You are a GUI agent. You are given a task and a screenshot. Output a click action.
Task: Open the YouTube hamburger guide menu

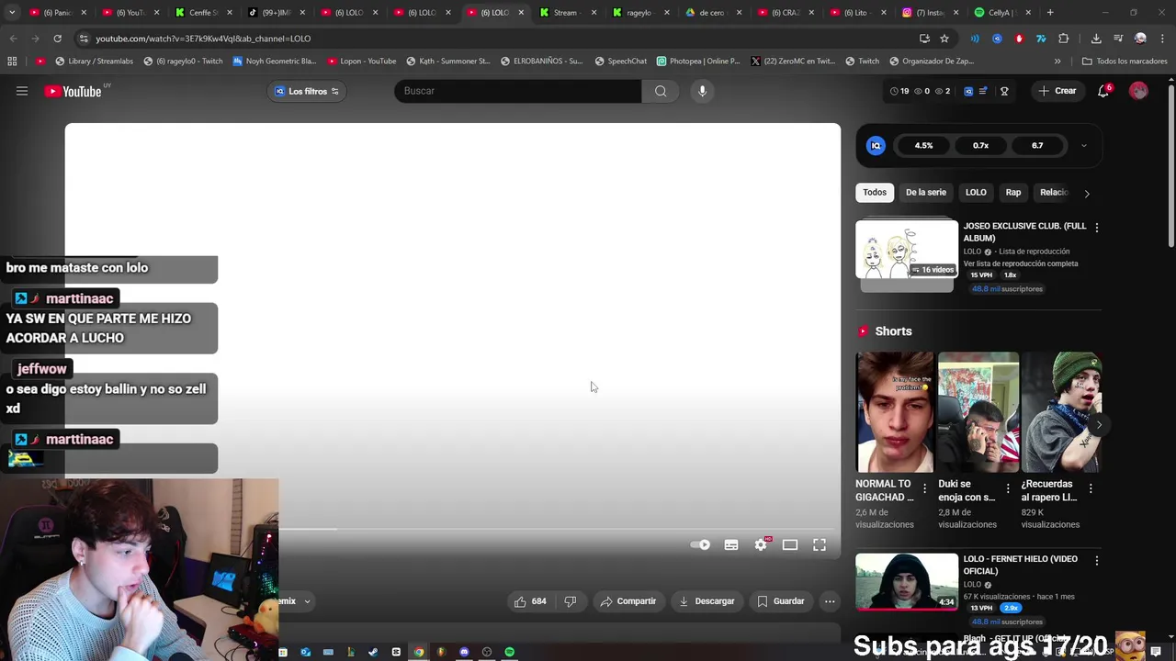[x=22, y=91]
